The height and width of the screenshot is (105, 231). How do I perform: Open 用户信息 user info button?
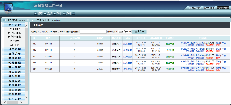click(x=209, y=8)
